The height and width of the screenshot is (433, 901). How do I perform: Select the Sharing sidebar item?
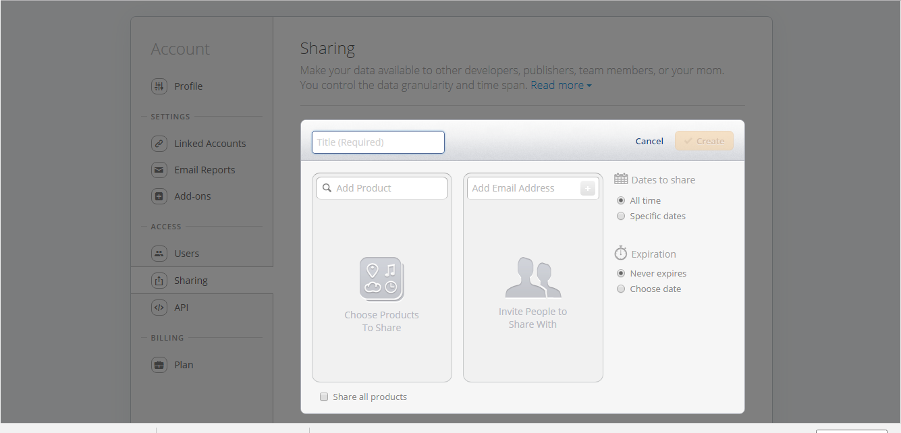tap(202, 281)
